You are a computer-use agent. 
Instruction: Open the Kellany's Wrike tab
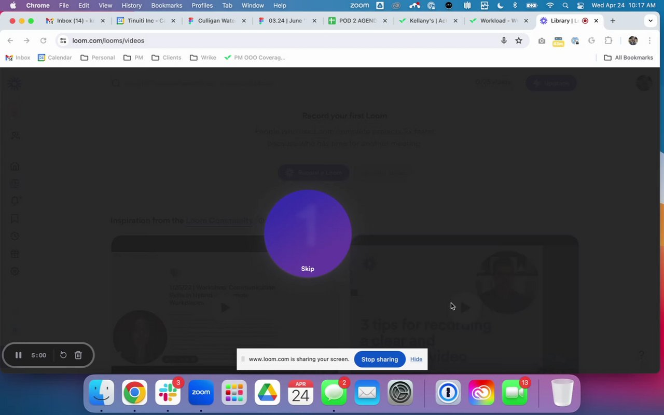428,21
